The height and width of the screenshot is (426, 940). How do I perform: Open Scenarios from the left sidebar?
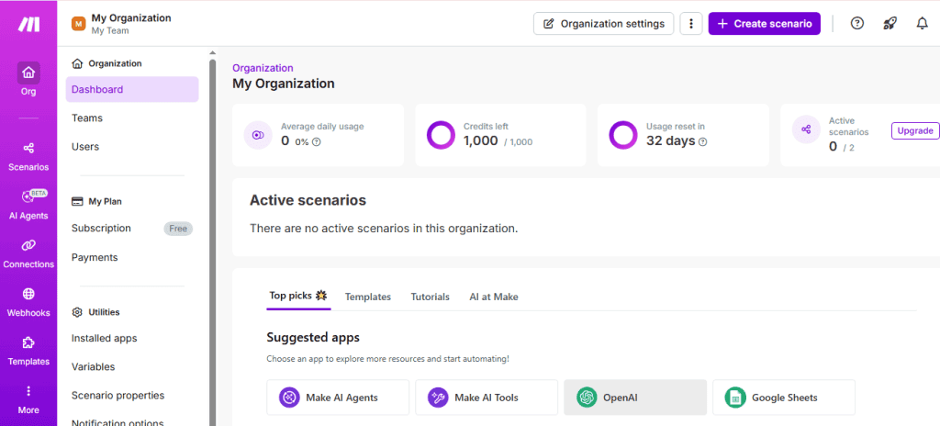click(x=28, y=155)
